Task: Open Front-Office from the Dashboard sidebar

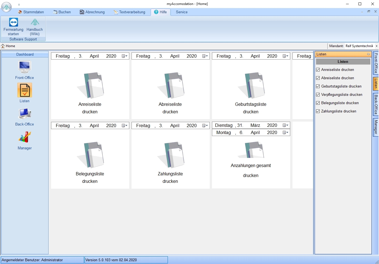Action: (24, 67)
